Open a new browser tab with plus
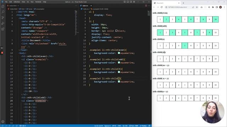 (183, 3)
